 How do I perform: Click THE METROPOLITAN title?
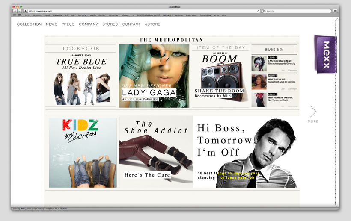(172, 40)
